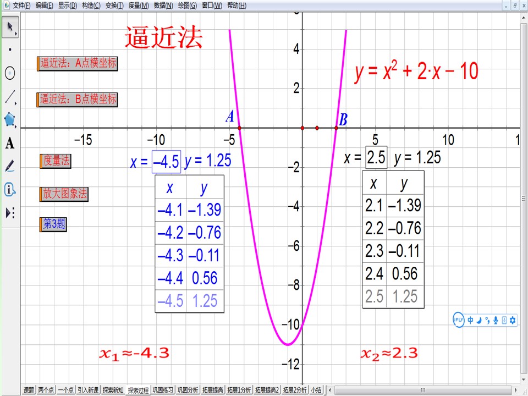Click the blue table cell –4.3
Viewport: 528px width, 396px height.
pyautogui.click(x=170, y=256)
